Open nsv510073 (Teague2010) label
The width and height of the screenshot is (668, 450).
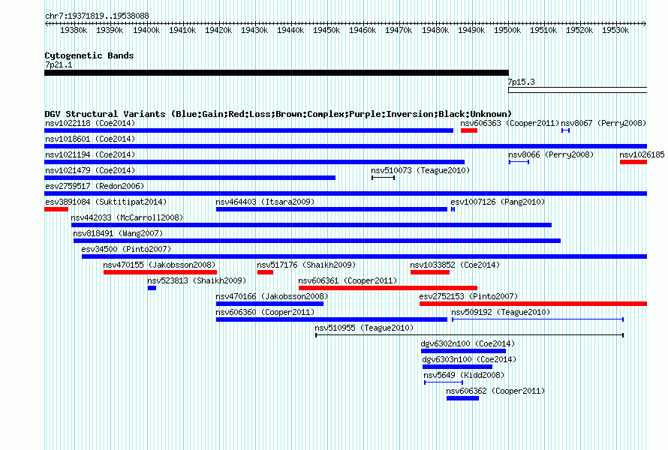[420, 170]
